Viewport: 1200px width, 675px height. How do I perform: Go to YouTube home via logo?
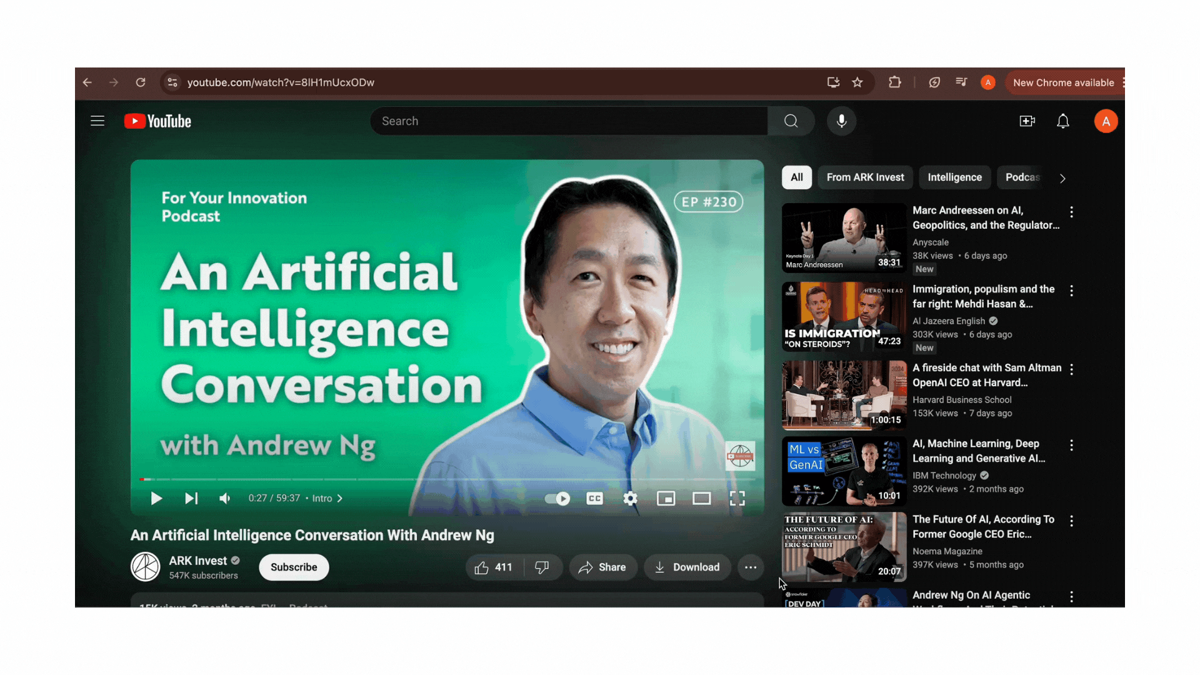(x=158, y=121)
